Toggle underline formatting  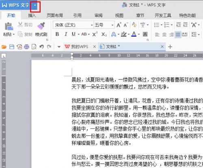[x=73, y=34]
